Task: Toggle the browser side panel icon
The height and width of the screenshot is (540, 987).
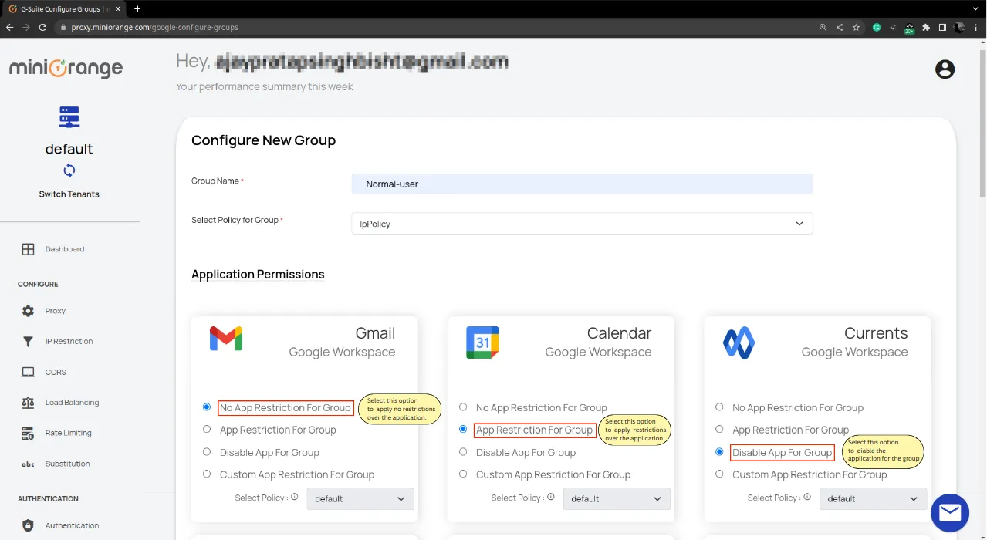Action: [x=942, y=27]
